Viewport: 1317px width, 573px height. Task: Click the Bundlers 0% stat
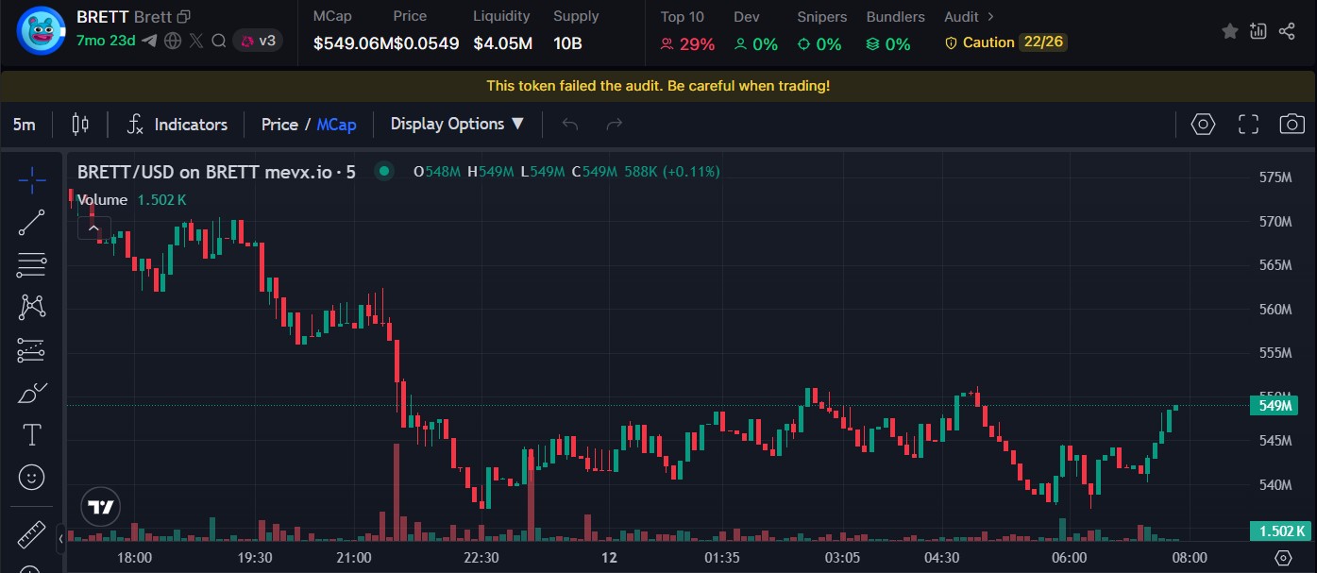coord(888,43)
